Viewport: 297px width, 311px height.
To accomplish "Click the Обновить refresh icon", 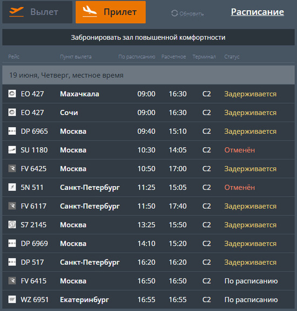I will click(174, 14).
